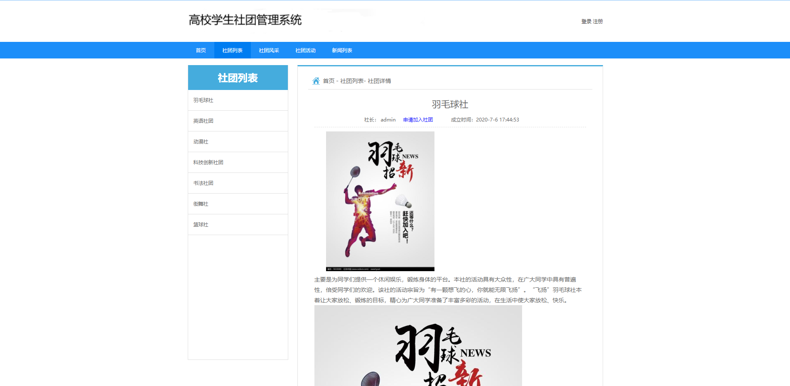Click the 高校学生社团管理系统 site title
Image resolution: width=790 pixels, height=386 pixels.
(245, 20)
